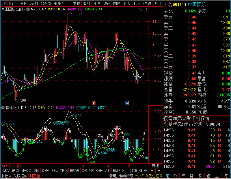
Task: Switch indicator to TRIX
Action: (x=64, y=171)
